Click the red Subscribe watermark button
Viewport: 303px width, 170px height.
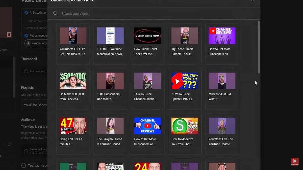(x=295, y=162)
